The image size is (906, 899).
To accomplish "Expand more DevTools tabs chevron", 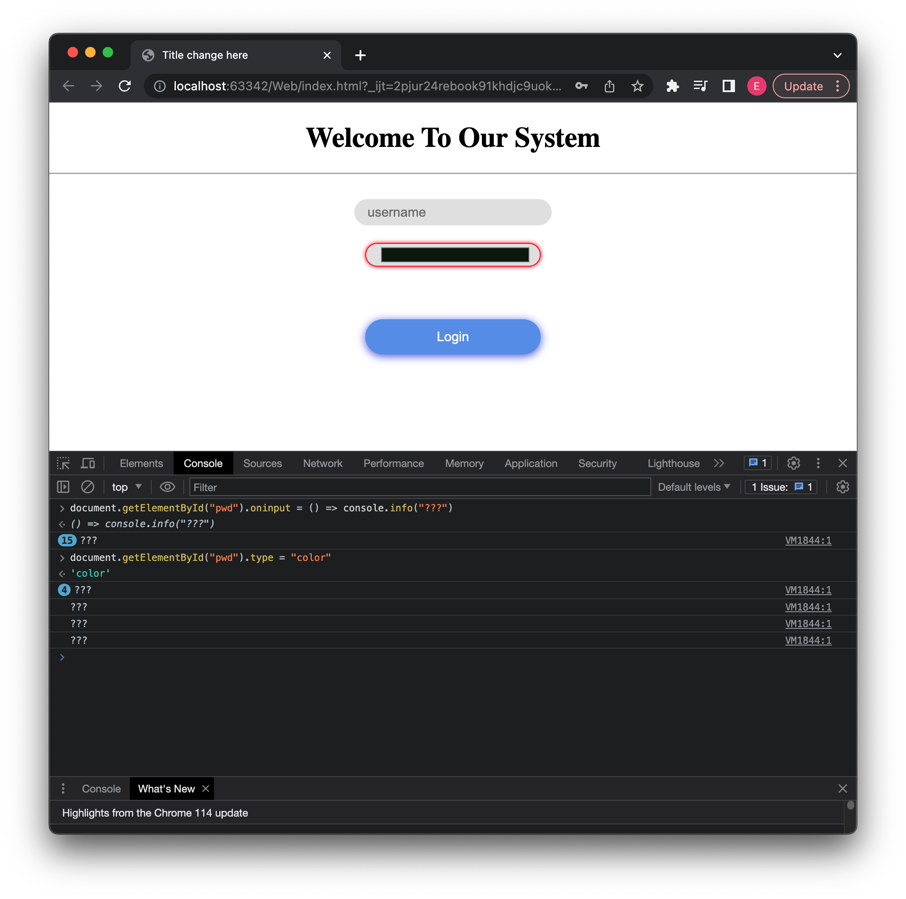I will point(719,464).
